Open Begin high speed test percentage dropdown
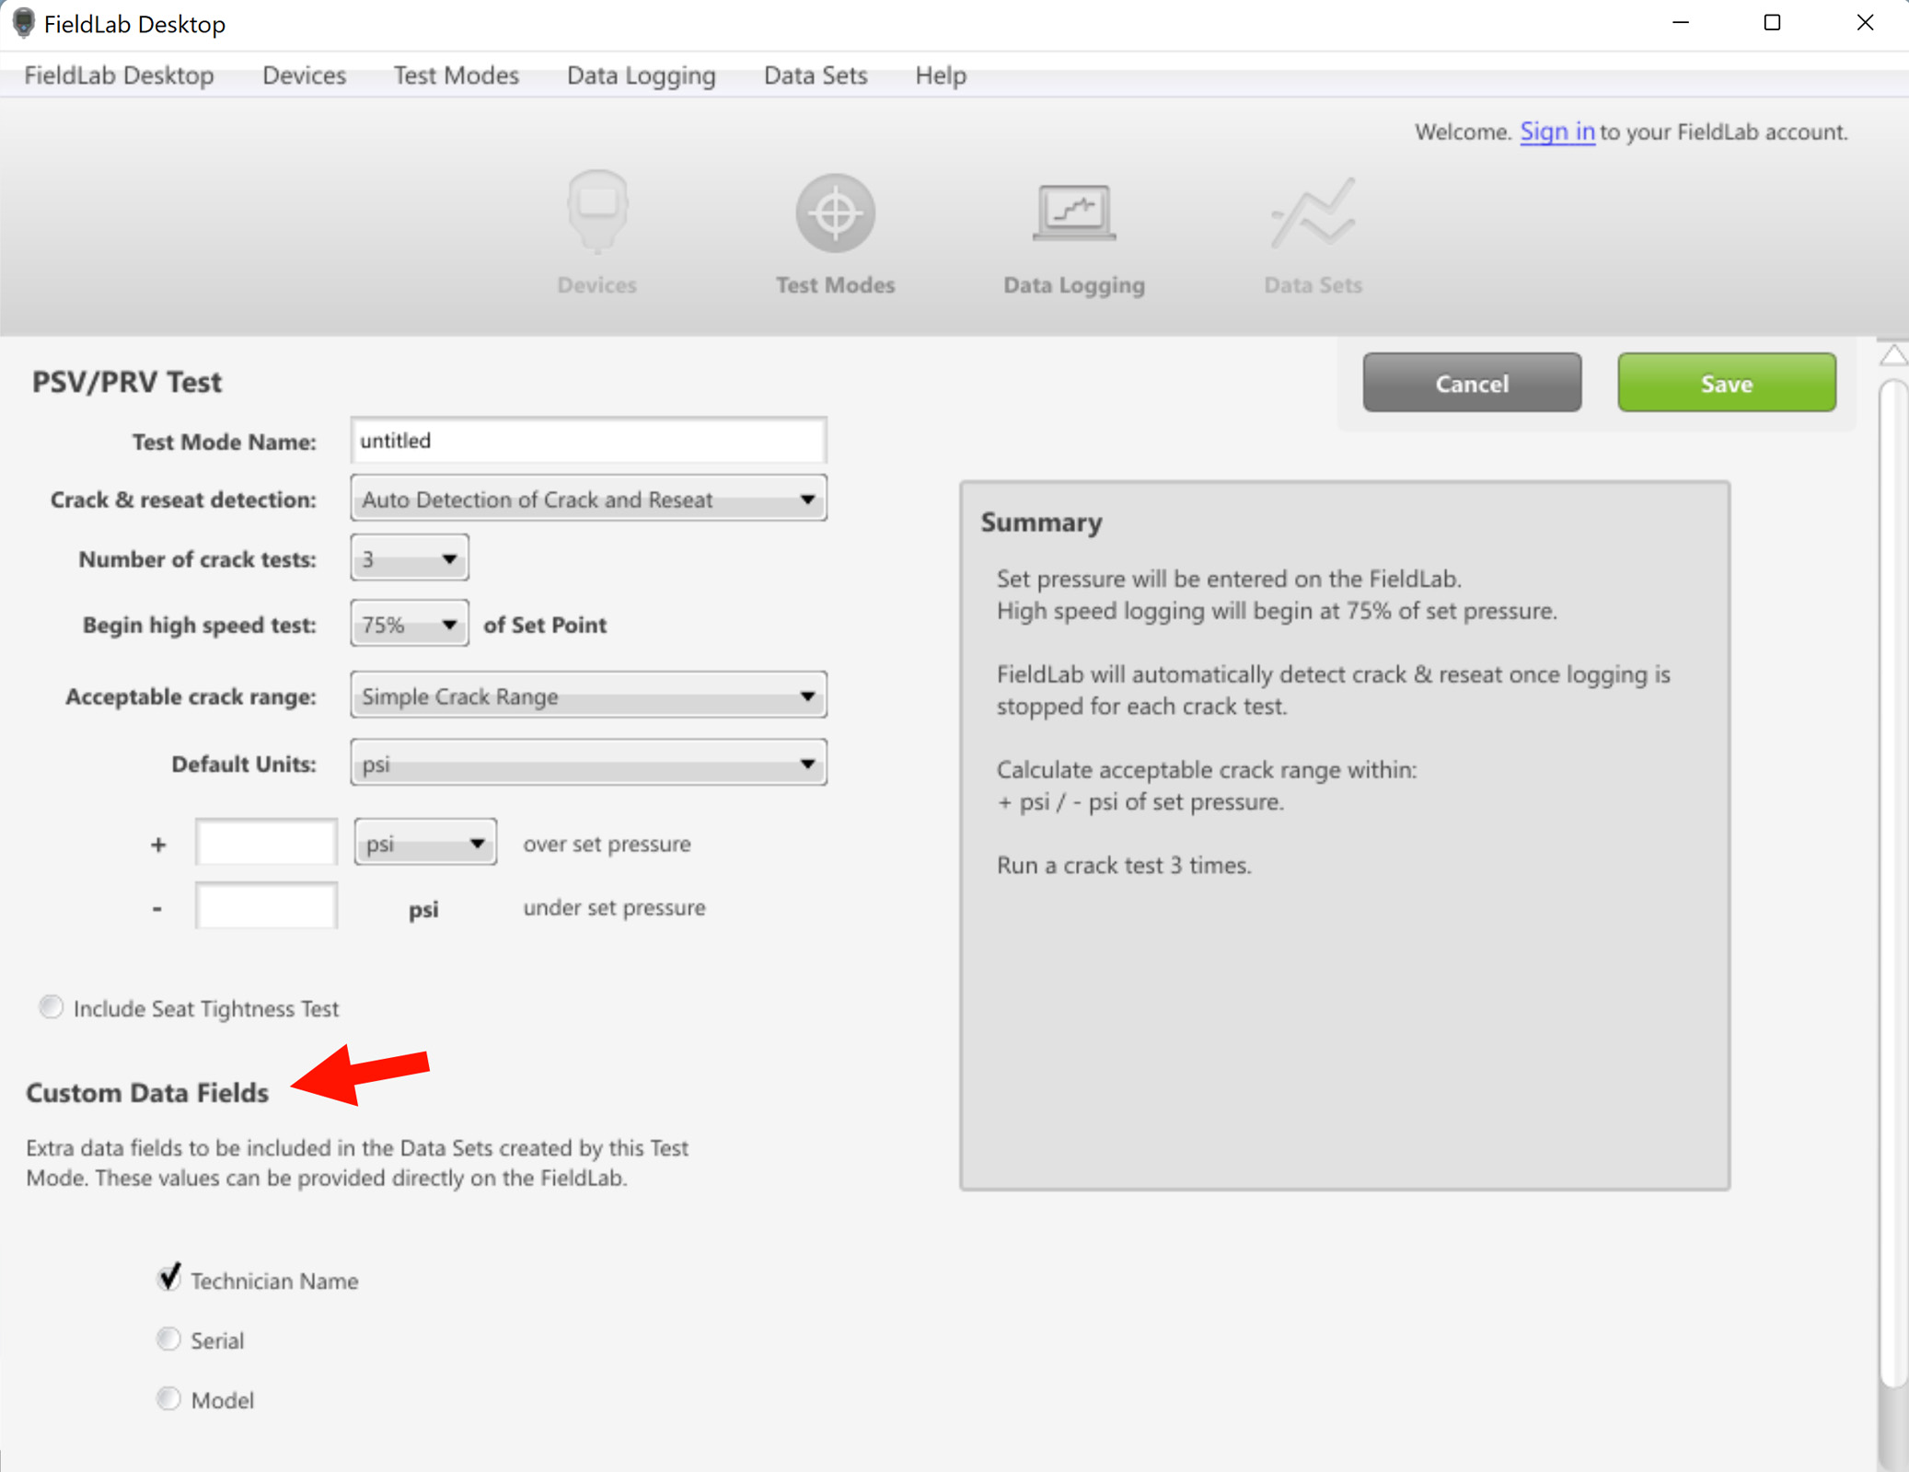Image resolution: width=1909 pixels, height=1472 pixels. pos(409,625)
